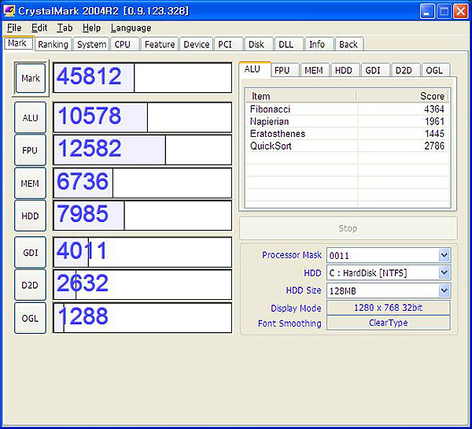Viewport: 472px width, 429px height.
Task: Switch to the System tab
Action: click(91, 44)
